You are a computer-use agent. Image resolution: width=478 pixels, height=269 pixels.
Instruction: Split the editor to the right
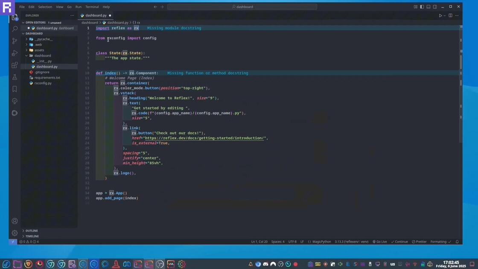(450, 15)
